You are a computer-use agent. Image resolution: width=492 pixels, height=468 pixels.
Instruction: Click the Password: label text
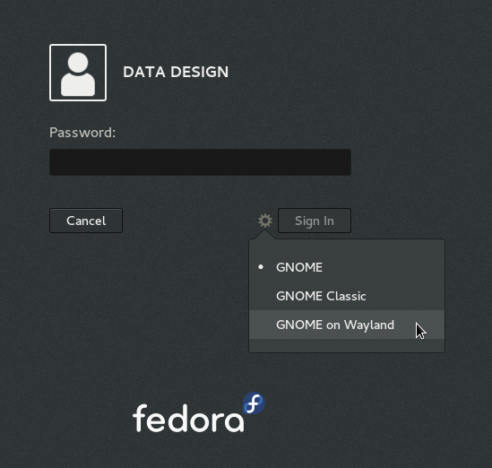pyautogui.click(x=82, y=133)
